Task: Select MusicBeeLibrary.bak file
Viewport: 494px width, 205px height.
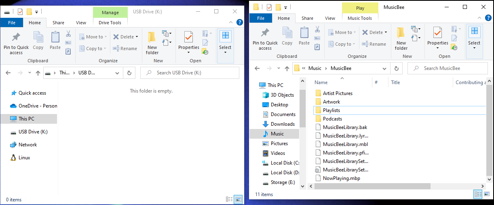Action: (341, 127)
